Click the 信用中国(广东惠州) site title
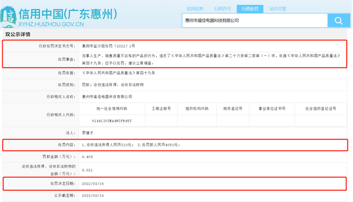 (x=68, y=14)
